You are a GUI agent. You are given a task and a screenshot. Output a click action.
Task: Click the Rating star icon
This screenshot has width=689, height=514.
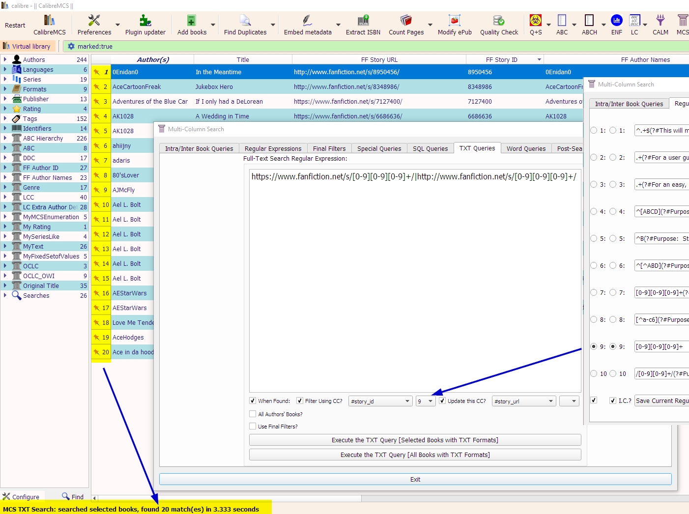point(17,109)
